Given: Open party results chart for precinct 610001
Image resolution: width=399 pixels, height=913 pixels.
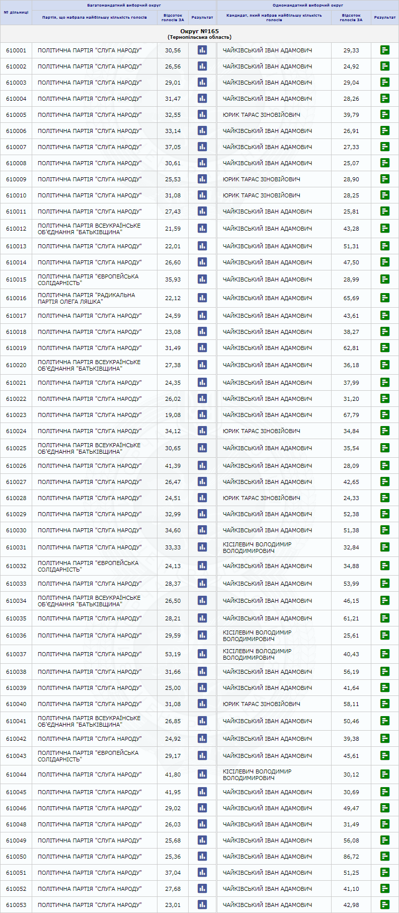Looking at the screenshot, I should pos(202,50).
